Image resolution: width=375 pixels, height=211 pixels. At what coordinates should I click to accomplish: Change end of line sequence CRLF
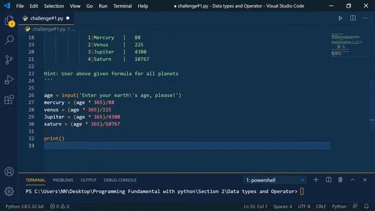pos(321,206)
